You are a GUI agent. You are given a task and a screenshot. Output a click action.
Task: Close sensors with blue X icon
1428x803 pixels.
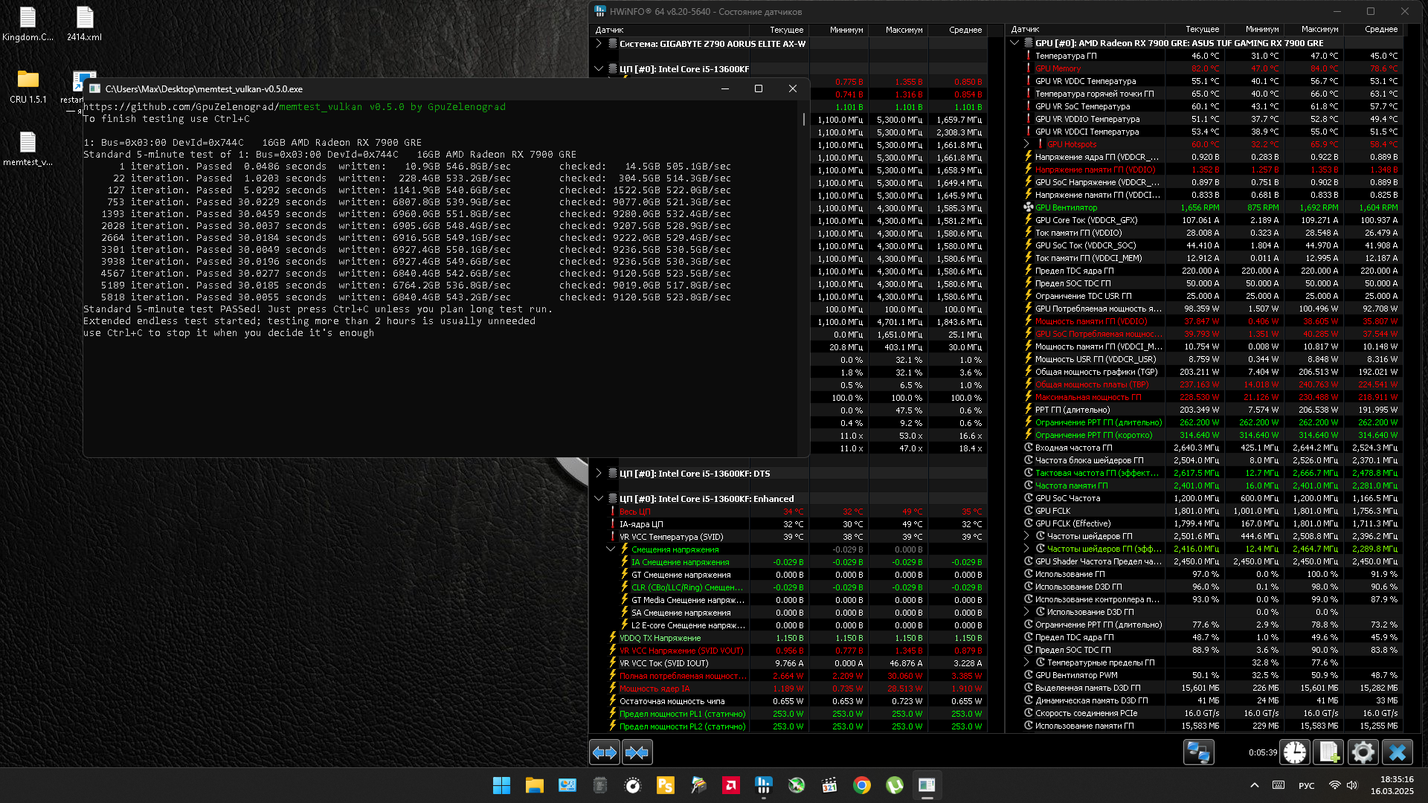pyautogui.click(x=1397, y=752)
